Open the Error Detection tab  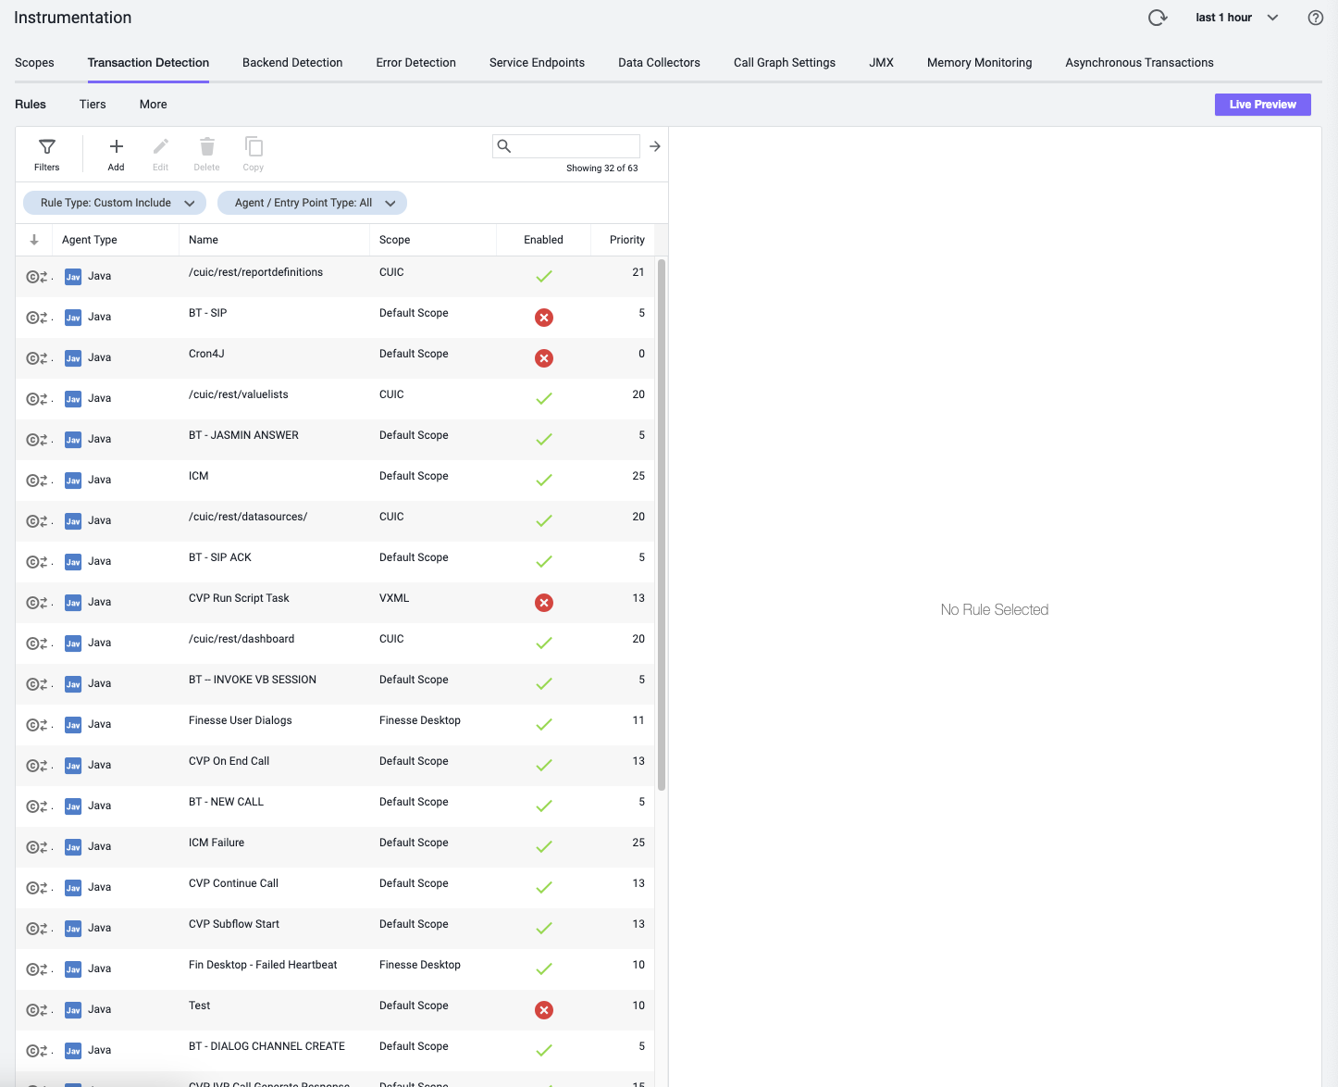pyautogui.click(x=415, y=63)
